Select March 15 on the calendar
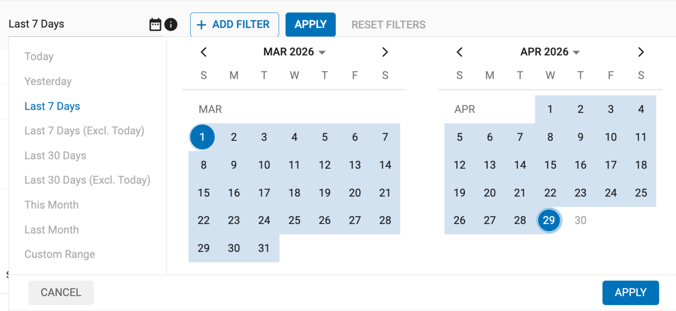This screenshot has width=676, height=311. 204,193
